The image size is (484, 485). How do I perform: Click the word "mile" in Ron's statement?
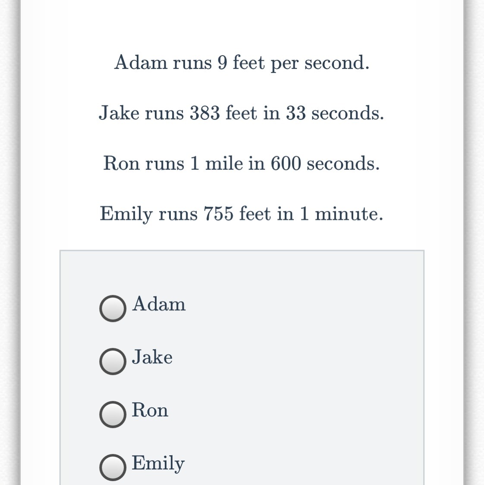tap(224, 163)
